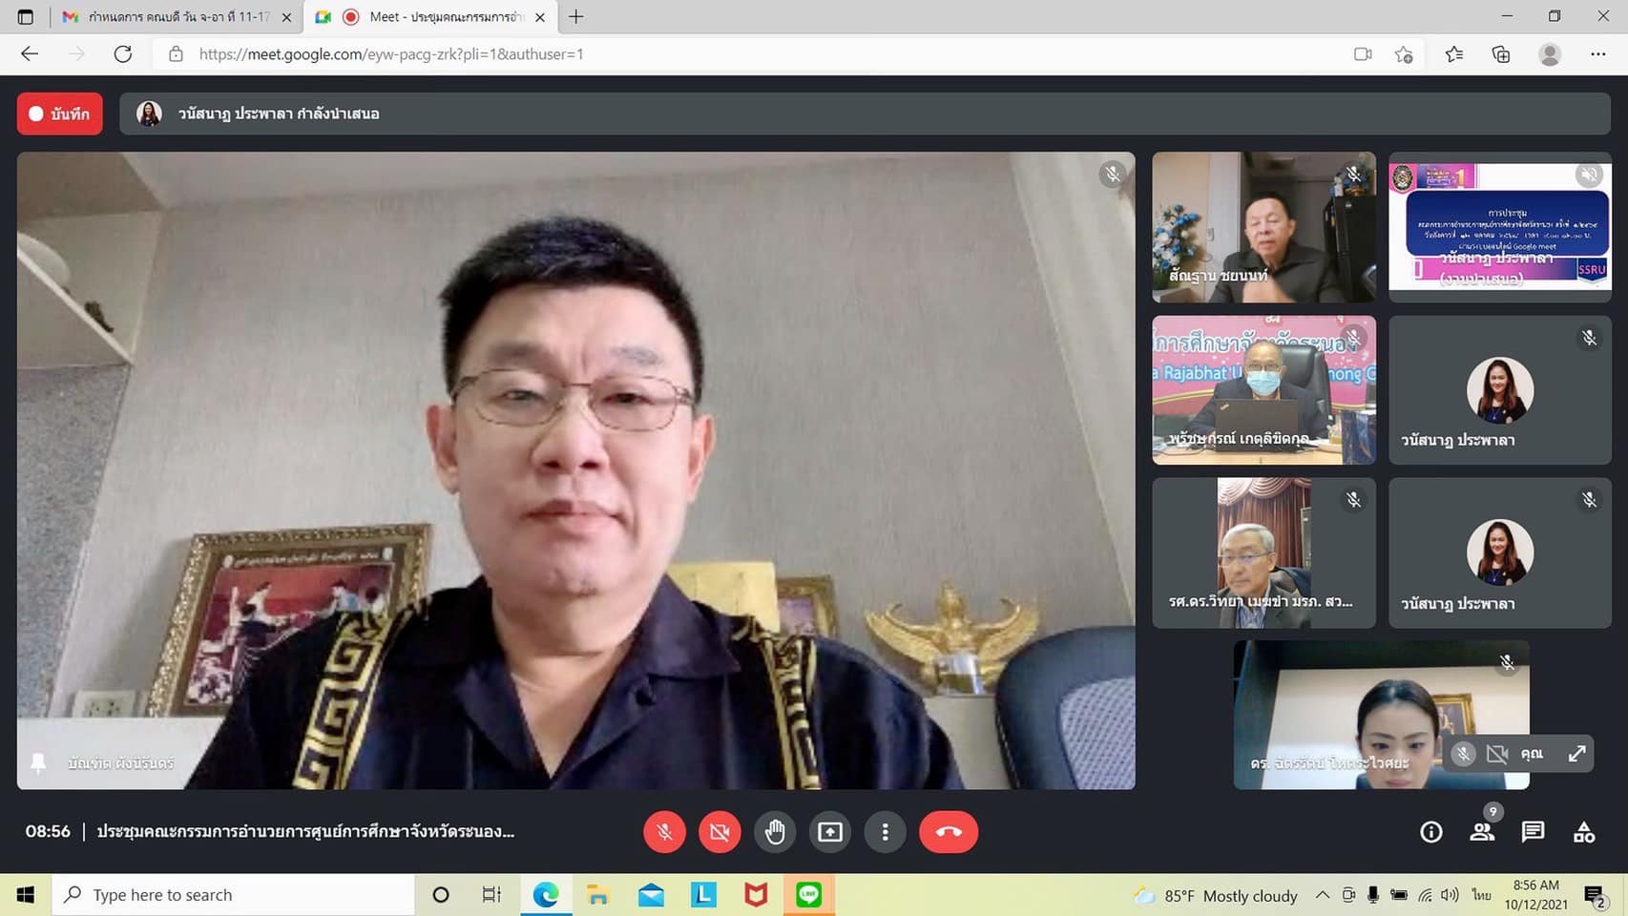The height and width of the screenshot is (916, 1628).
Task: Open the three-dot more options menu
Action: point(886,832)
